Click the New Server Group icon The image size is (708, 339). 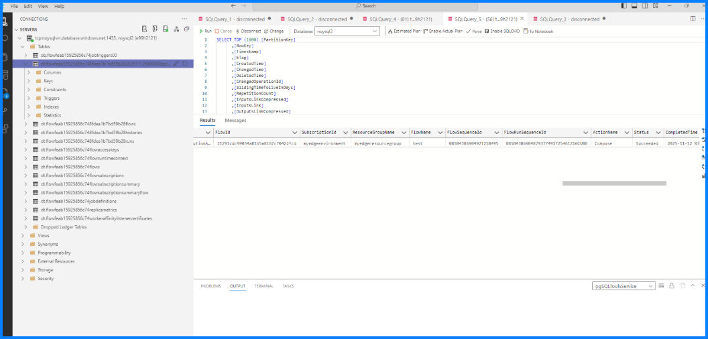pyautogui.click(x=155, y=29)
